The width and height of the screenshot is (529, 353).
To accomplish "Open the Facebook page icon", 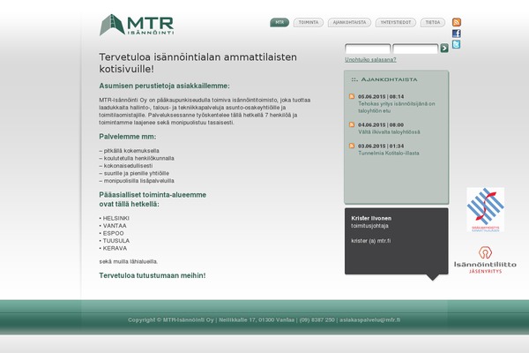I will [457, 34].
